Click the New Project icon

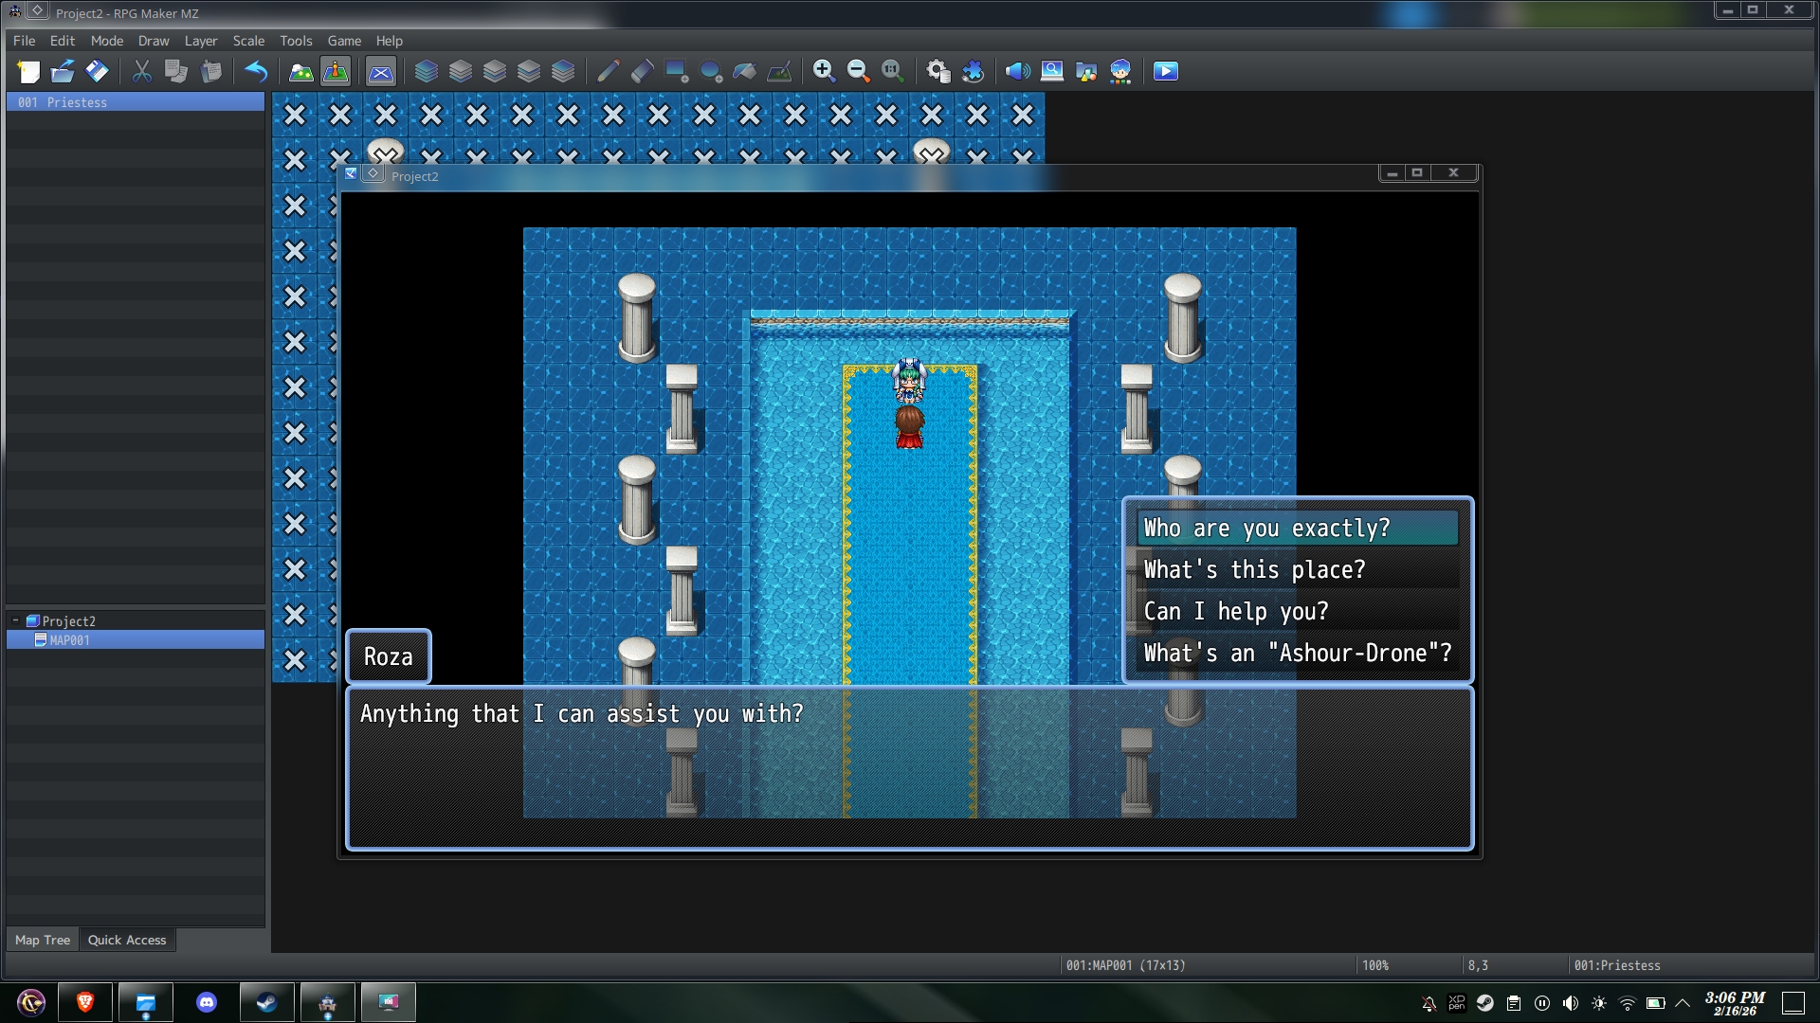(28, 71)
